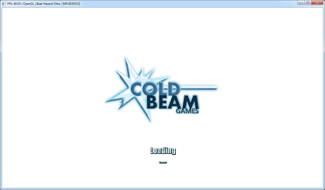Minimize the Beat Hazard Ultra window
Viewport: 325px width, 190px height.
301,3
